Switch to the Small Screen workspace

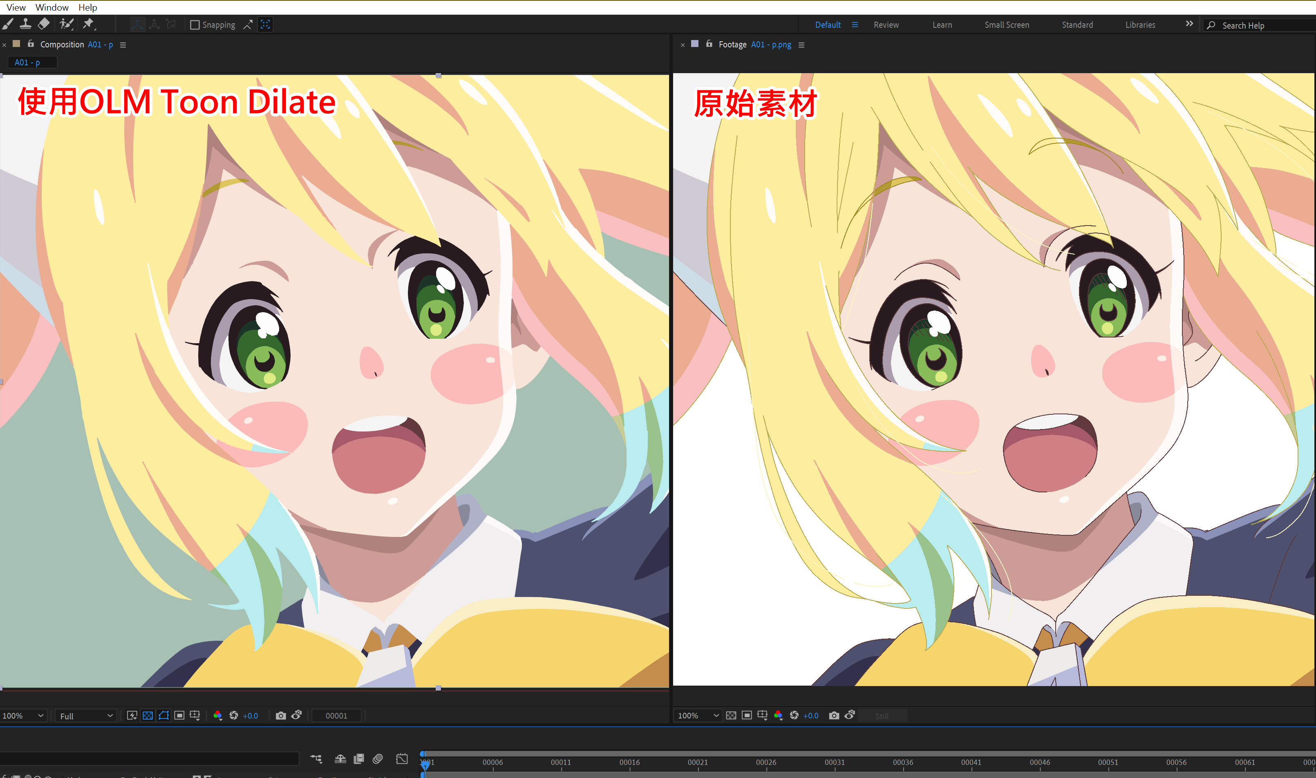(x=1007, y=25)
